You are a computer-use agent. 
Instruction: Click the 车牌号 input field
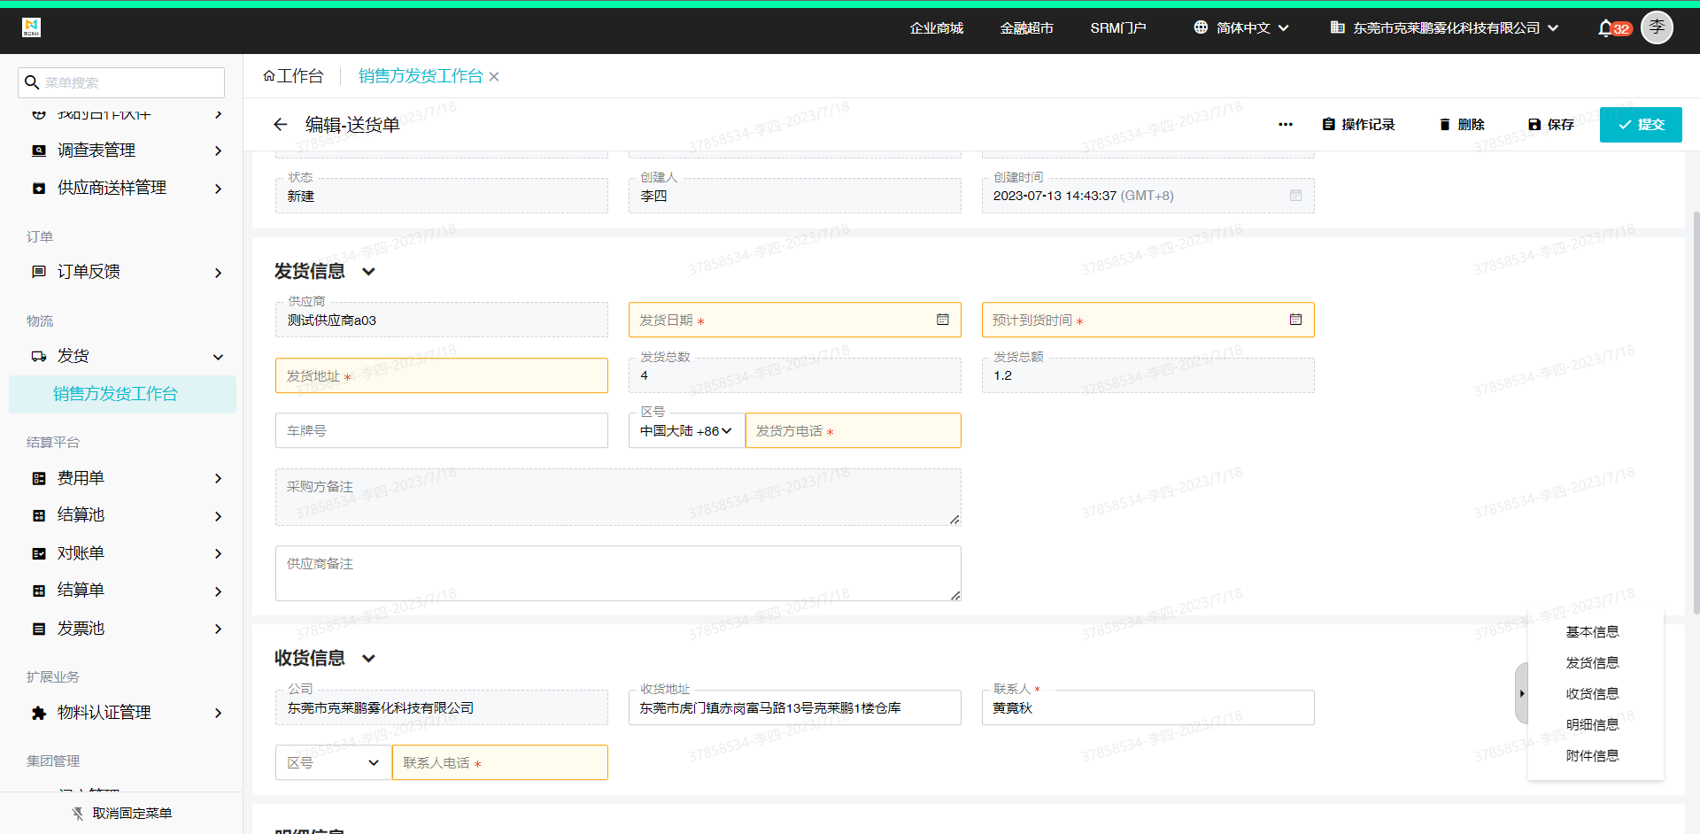[442, 431]
